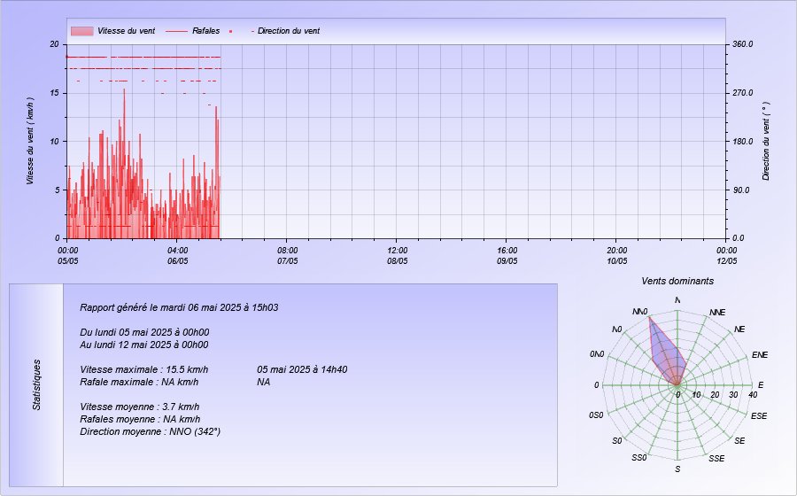The width and height of the screenshot is (797, 496).
Task: Click the 00:00 12/05 time axis label
Action: 726,256
